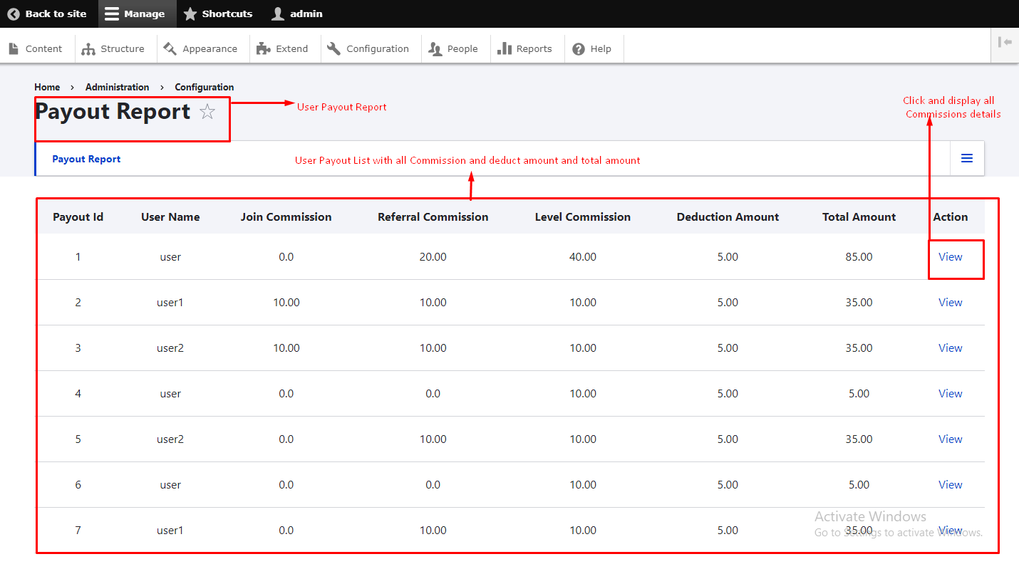Screen dimensions: 1019x569
Task: Click the star icon beside Payout Report
Action: point(207,112)
